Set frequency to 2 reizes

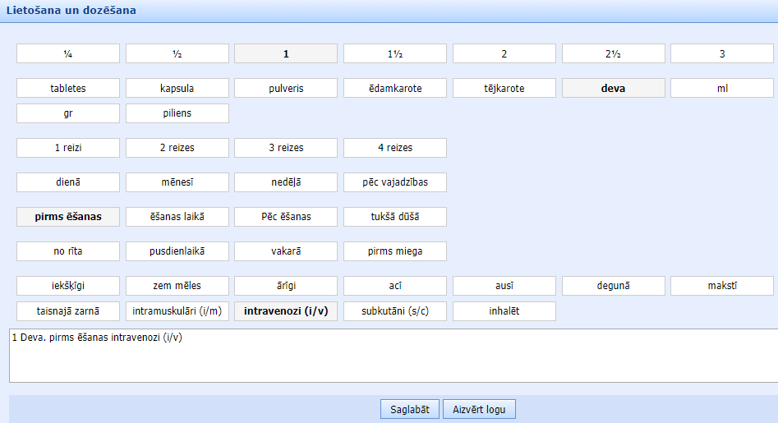(x=177, y=148)
